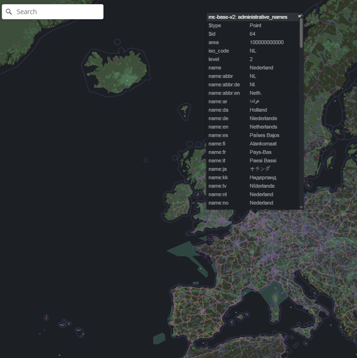Screen dimensions: 357x358
Task: Click the magnifying glass search icon
Action: pos(9,12)
